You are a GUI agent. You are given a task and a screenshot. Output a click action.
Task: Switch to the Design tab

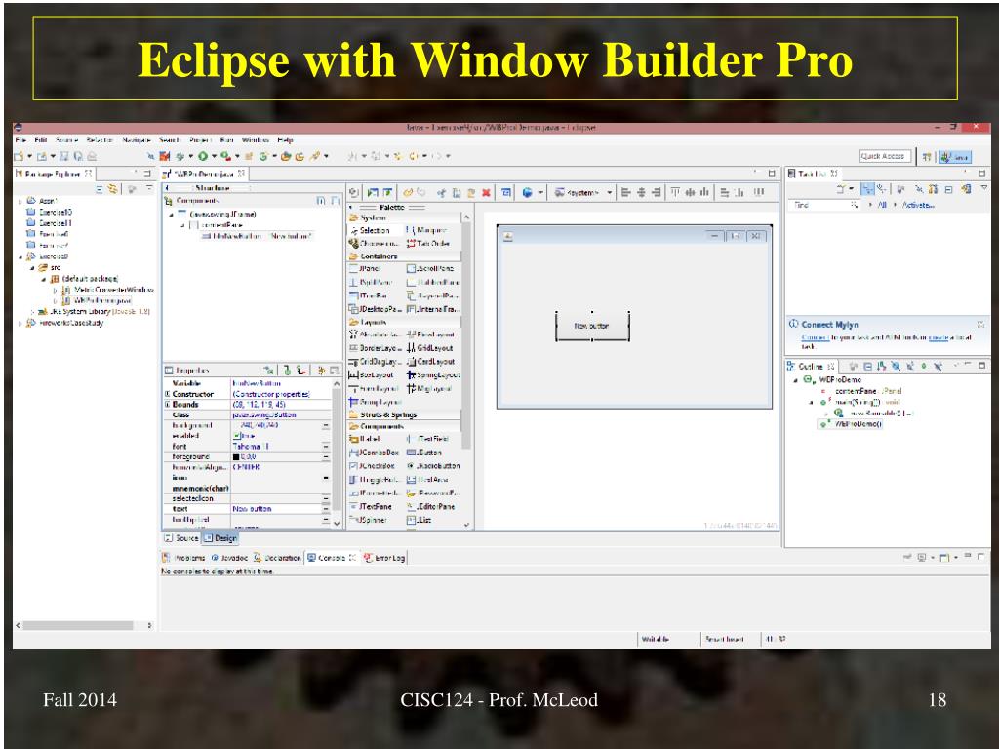pyautogui.click(x=220, y=538)
